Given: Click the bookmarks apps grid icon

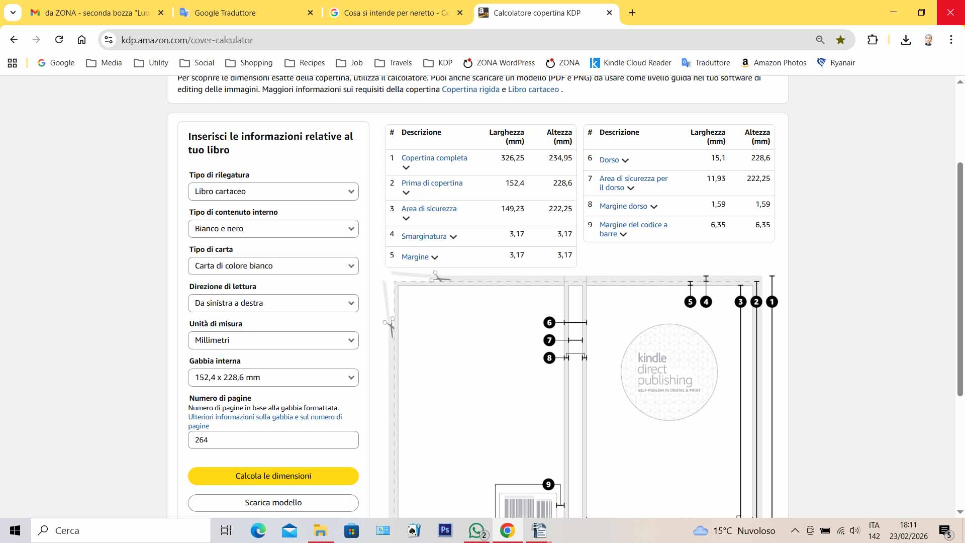Looking at the screenshot, I should (x=13, y=63).
